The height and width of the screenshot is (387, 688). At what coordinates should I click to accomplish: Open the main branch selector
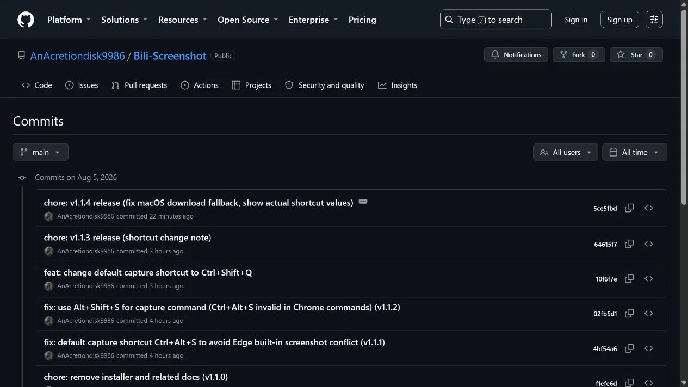click(41, 152)
